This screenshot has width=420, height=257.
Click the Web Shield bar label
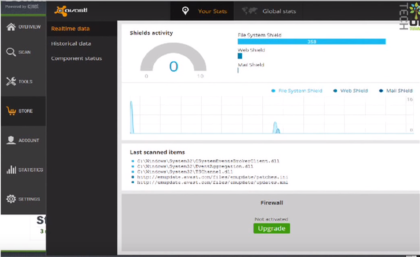(x=251, y=50)
